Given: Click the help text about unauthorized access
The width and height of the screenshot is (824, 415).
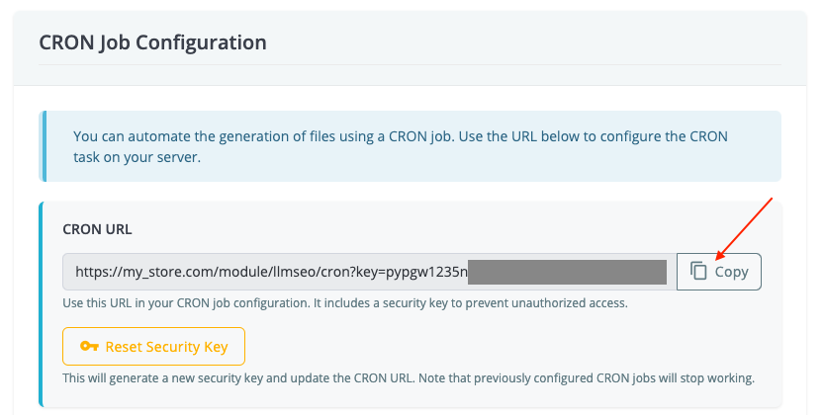Looking at the screenshot, I should (344, 303).
